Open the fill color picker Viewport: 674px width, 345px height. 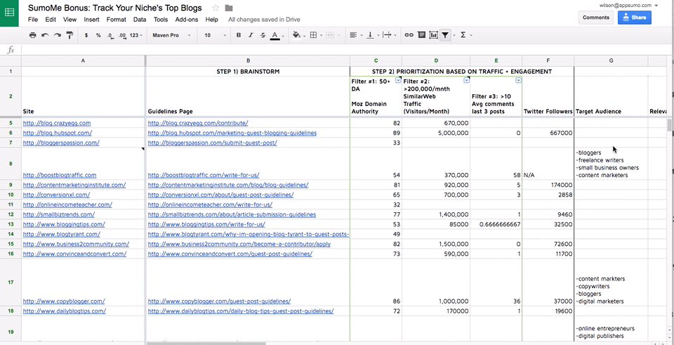point(296,35)
